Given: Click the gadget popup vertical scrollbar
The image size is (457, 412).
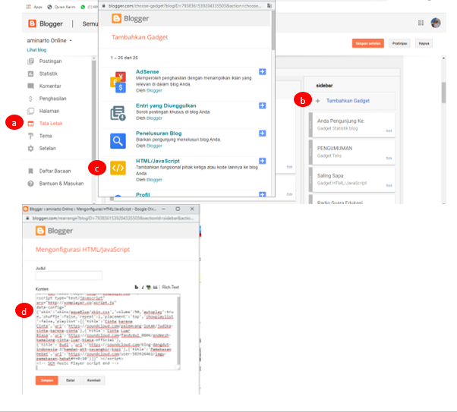Looking at the screenshot, I should click(x=273, y=30).
